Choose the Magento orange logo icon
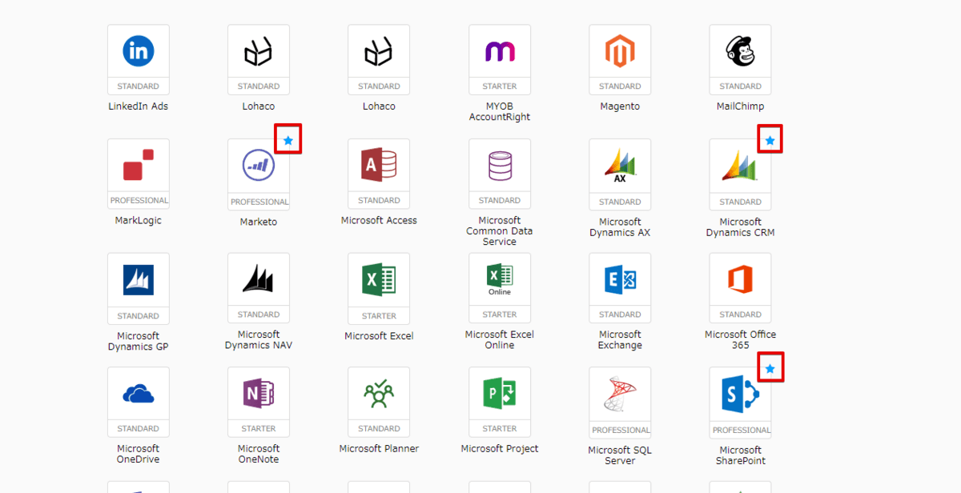This screenshot has width=961, height=493. coord(620,52)
